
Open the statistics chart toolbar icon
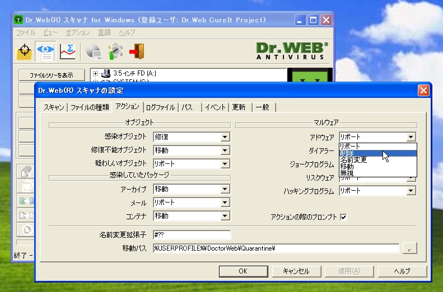click(68, 51)
